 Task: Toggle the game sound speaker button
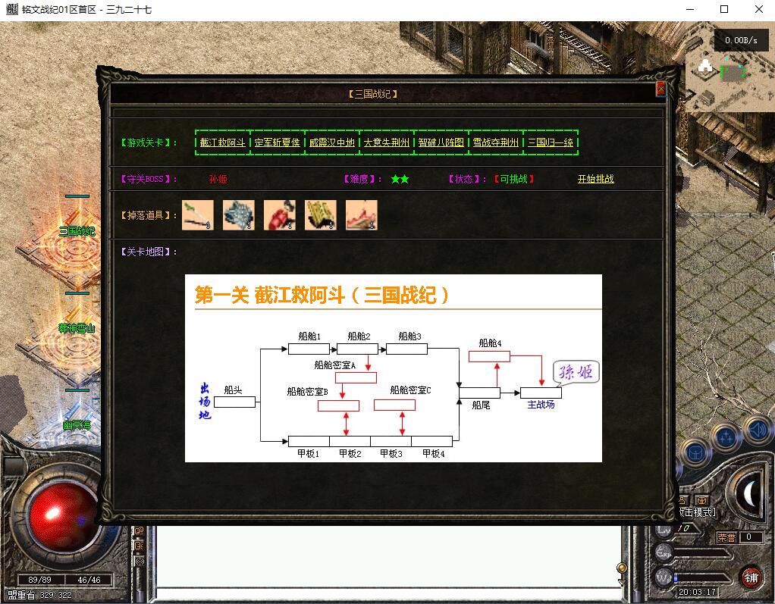[757, 431]
